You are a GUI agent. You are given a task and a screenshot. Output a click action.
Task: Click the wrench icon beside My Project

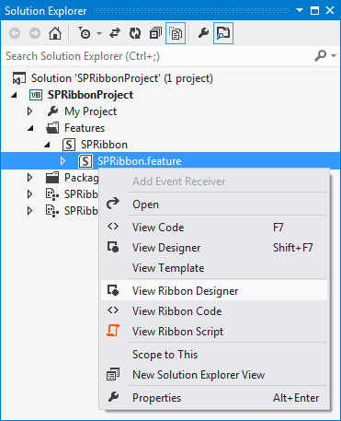coord(52,111)
